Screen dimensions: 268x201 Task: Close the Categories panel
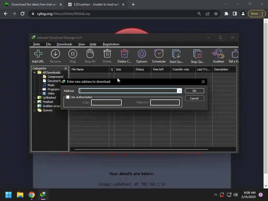click(x=66, y=68)
